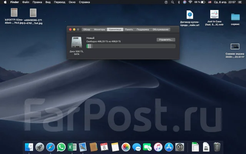Open Messages in the Dock
Image resolution: width=246 pixels, height=154 pixels.
(136, 147)
